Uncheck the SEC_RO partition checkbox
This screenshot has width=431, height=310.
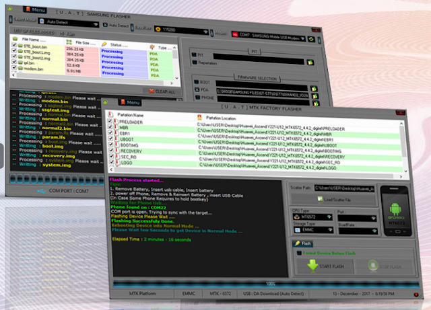112,156
